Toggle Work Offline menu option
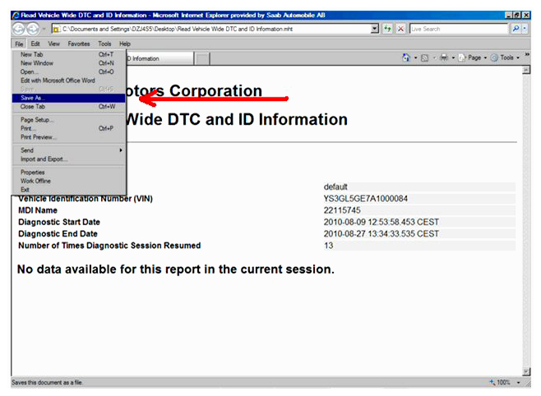This screenshot has height=396, width=541. (69, 181)
